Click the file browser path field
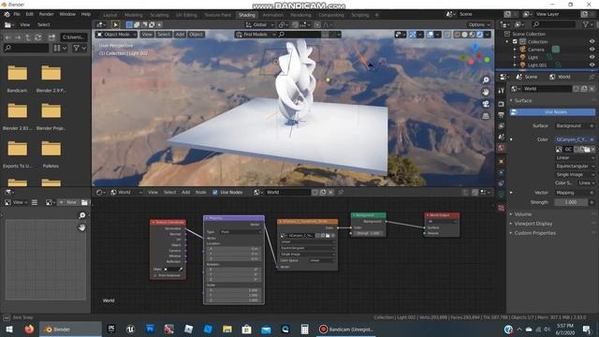The image size is (599, 337). (x=74, y=37)
